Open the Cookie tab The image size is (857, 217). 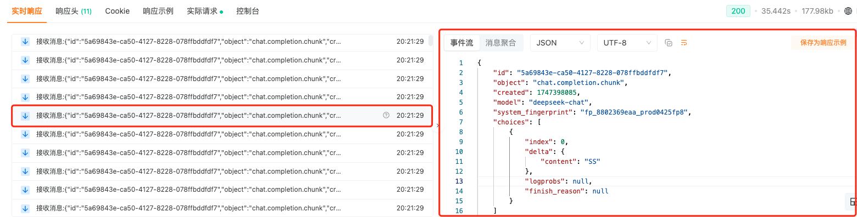tap(118, 11)
